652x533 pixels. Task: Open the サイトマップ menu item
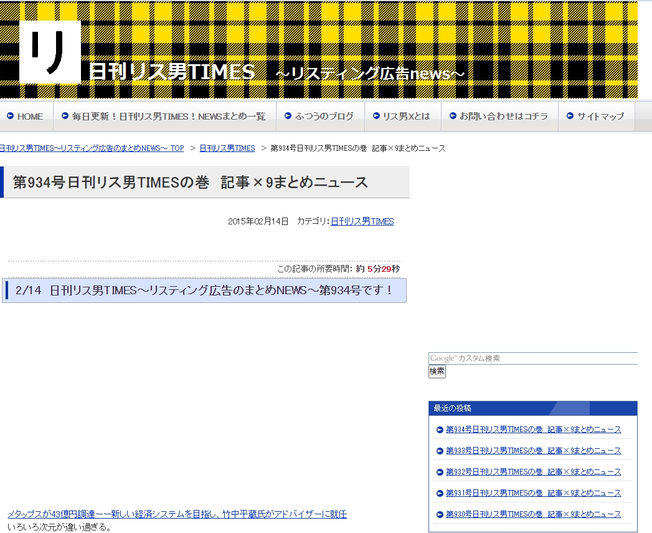click(600, 117)
